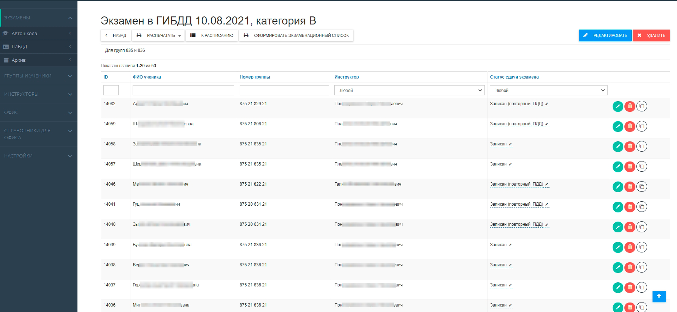The image size is (677, 312).
Task: Sort table by ID column
Action: point(106,77)
